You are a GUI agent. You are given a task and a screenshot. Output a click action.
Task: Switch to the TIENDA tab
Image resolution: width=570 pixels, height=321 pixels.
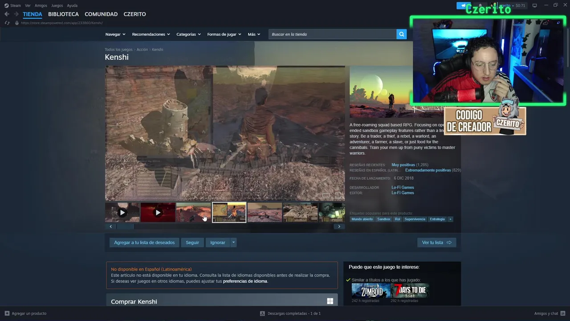(33, 14)
